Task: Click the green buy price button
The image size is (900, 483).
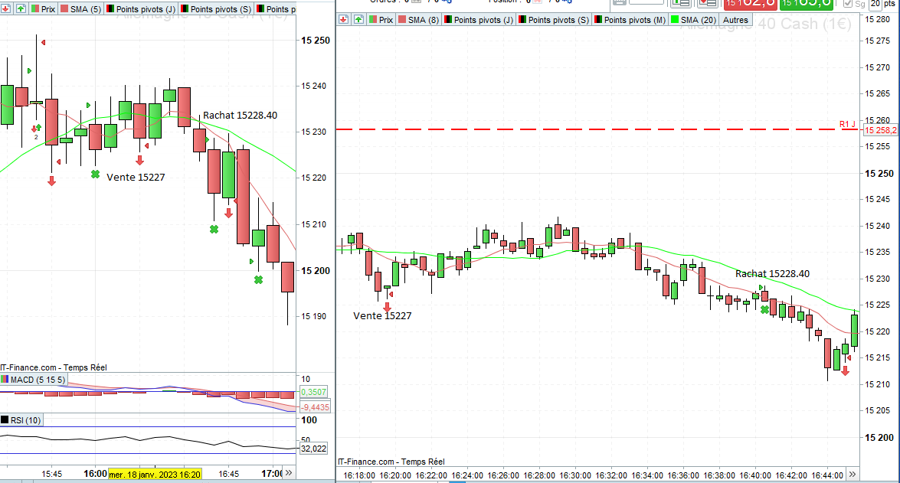Action: pos(806,4)
